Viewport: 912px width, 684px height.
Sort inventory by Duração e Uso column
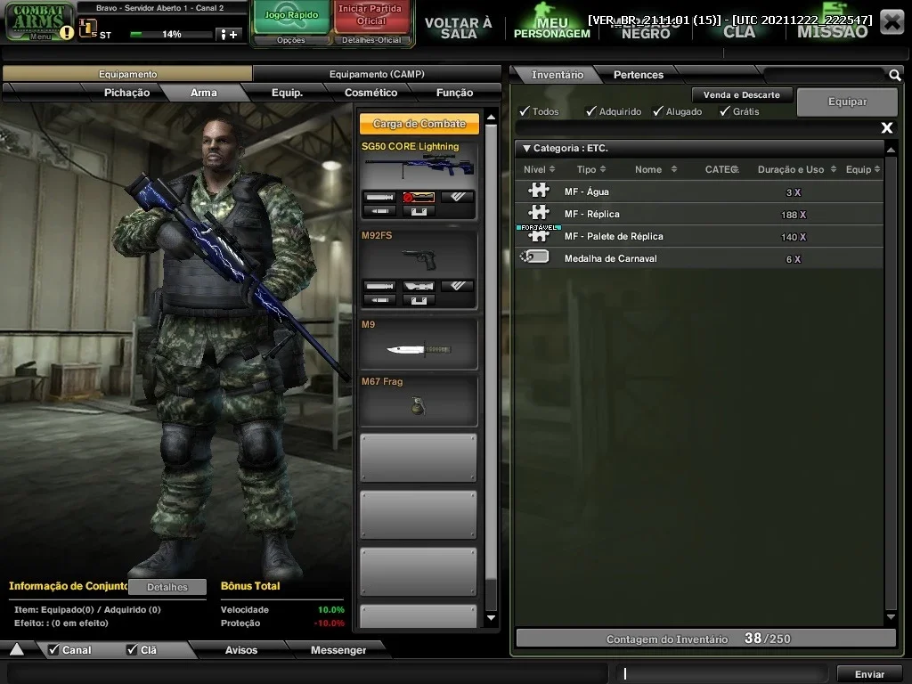(796, 169)
